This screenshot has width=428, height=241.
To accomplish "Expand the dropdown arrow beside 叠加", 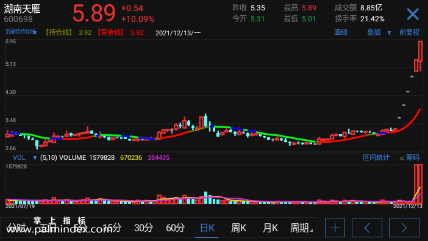I will 389,33.
